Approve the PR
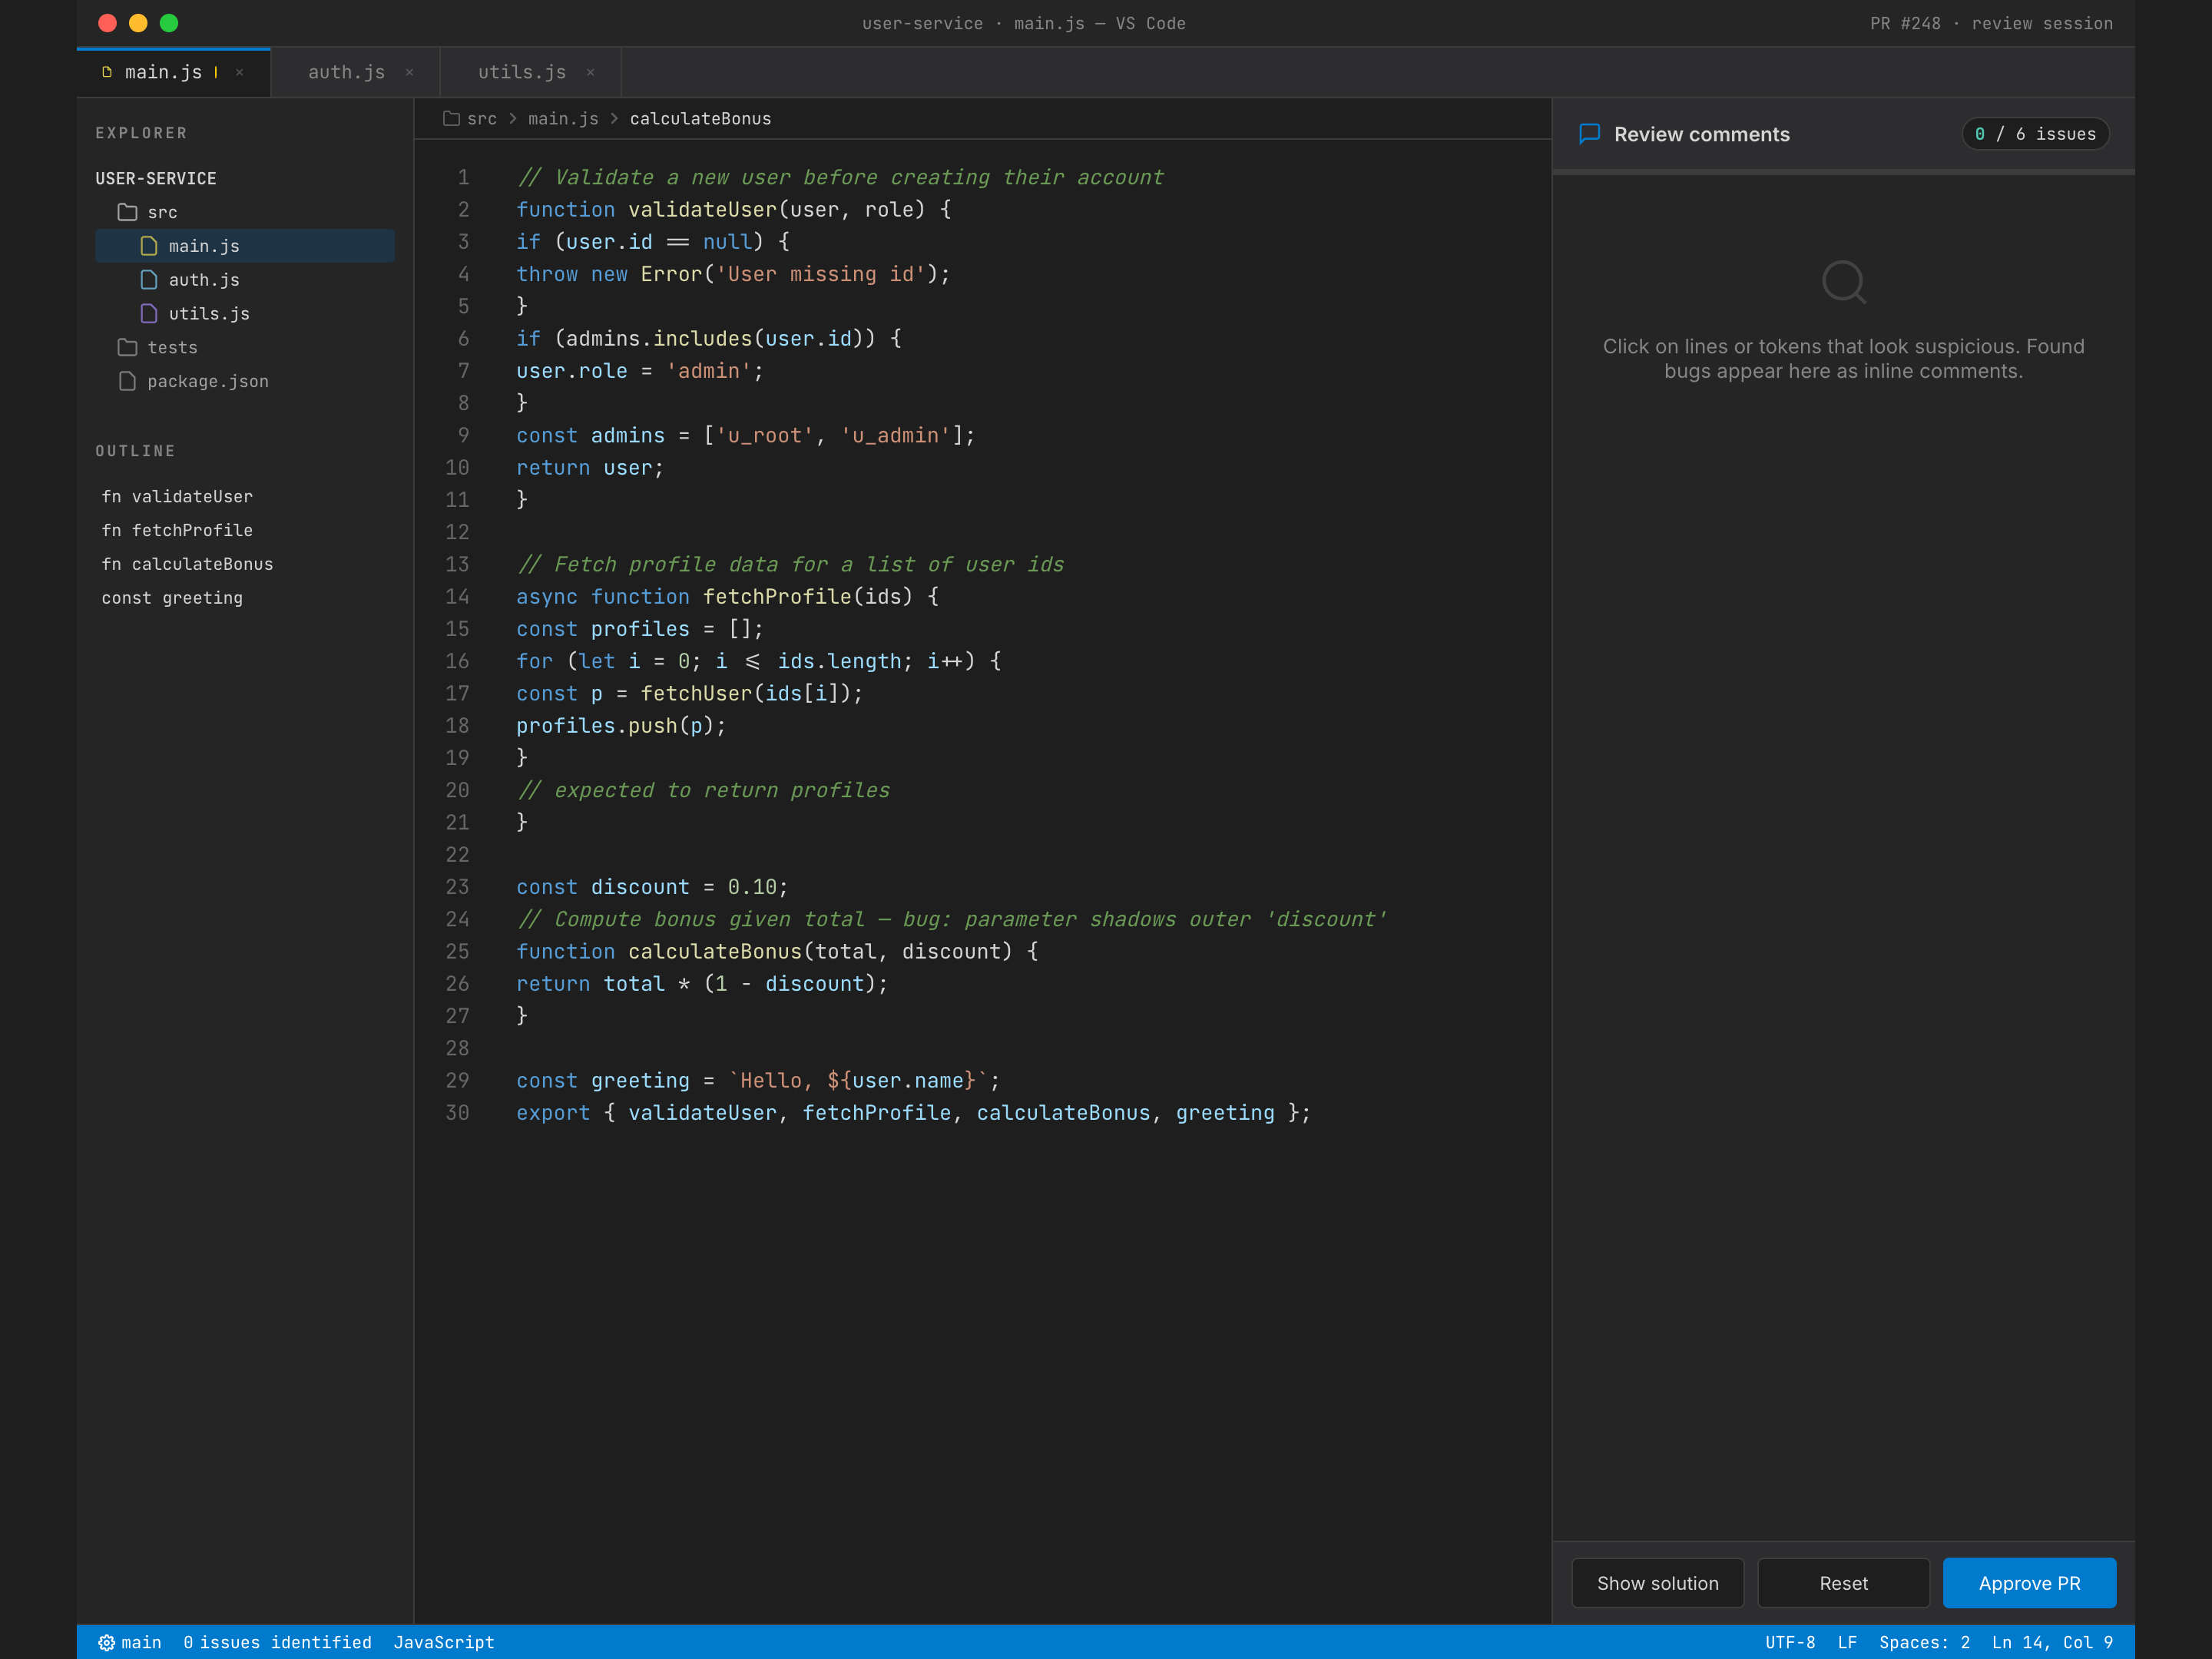The height and width of the screenshot is (1659, 2212). tap(2029, 1583)
